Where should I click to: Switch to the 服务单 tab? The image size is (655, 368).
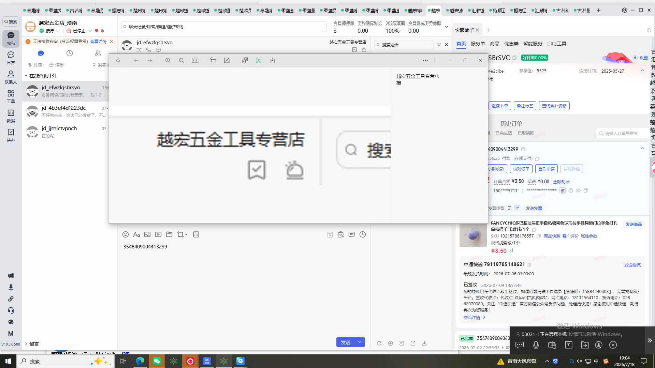478,44
